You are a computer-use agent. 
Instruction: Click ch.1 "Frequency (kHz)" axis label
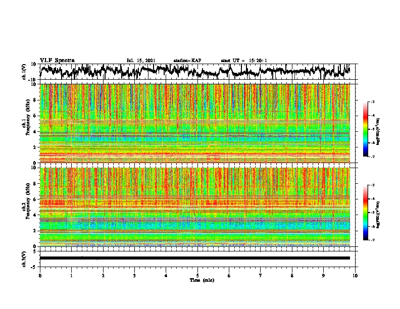click(28, 118)
